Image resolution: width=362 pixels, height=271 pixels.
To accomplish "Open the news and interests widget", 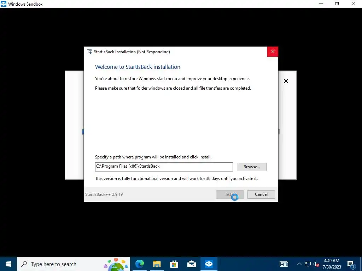I will (x=284, y=264).
